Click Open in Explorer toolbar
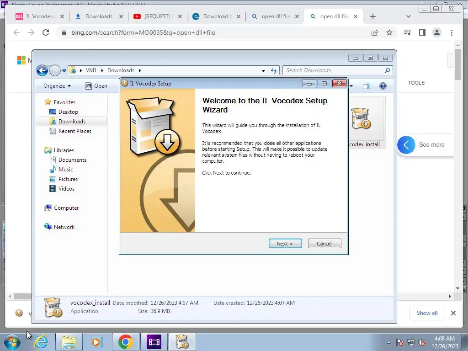 [96, 86]
